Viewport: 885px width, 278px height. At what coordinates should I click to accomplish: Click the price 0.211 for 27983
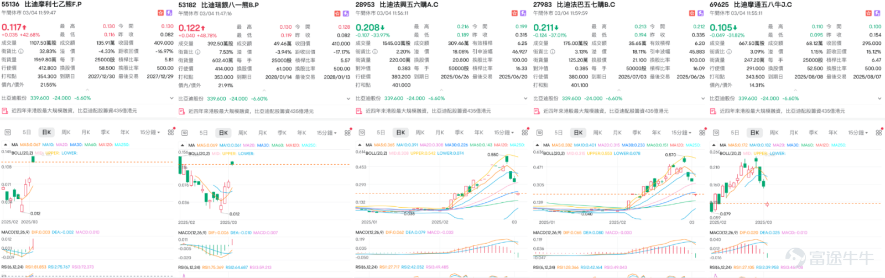544,27
